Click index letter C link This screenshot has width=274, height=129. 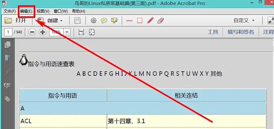[x=89, y=74]
